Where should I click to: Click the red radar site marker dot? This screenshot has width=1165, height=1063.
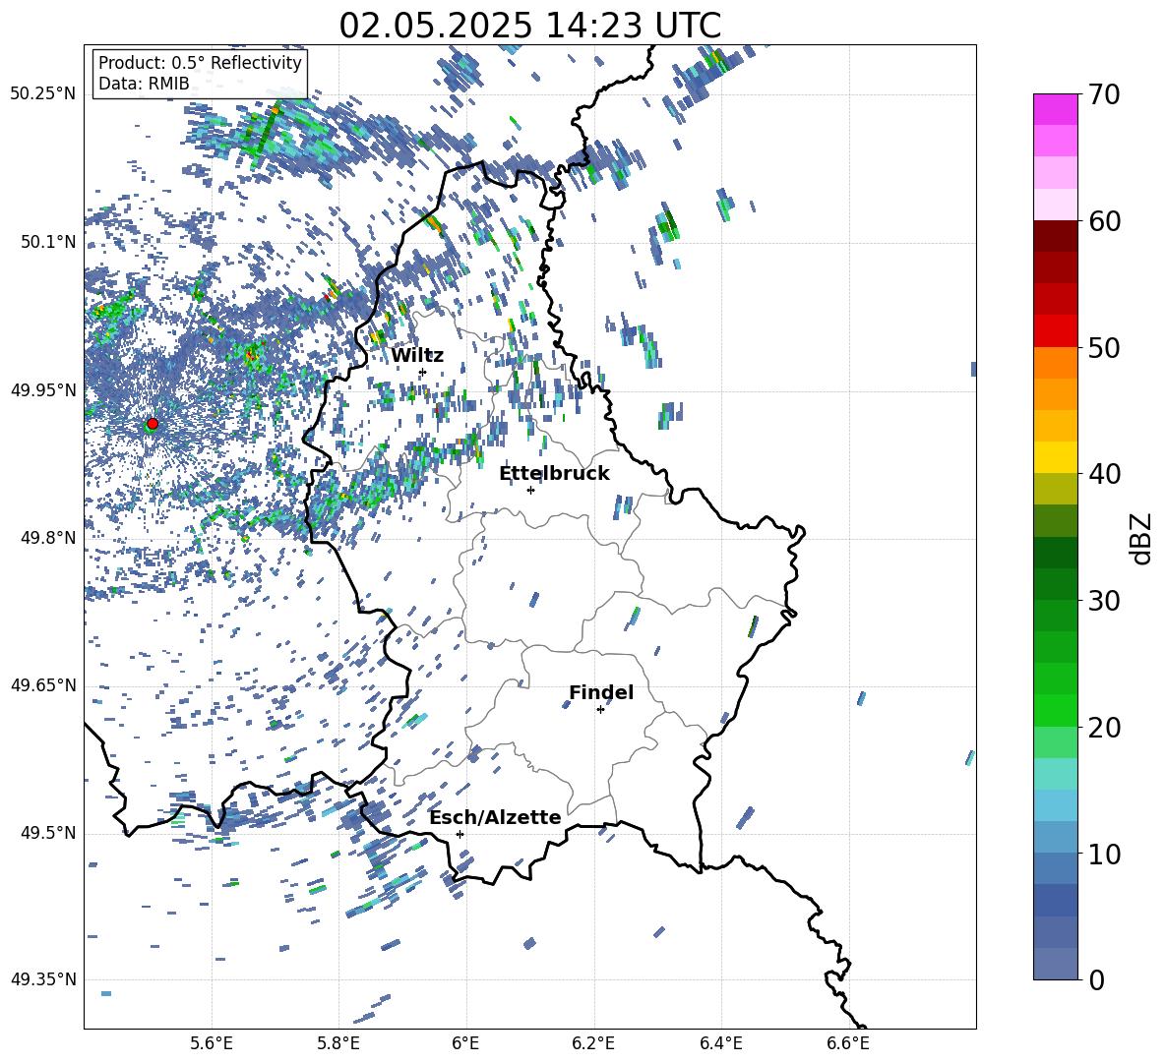(x=153, y=423)
